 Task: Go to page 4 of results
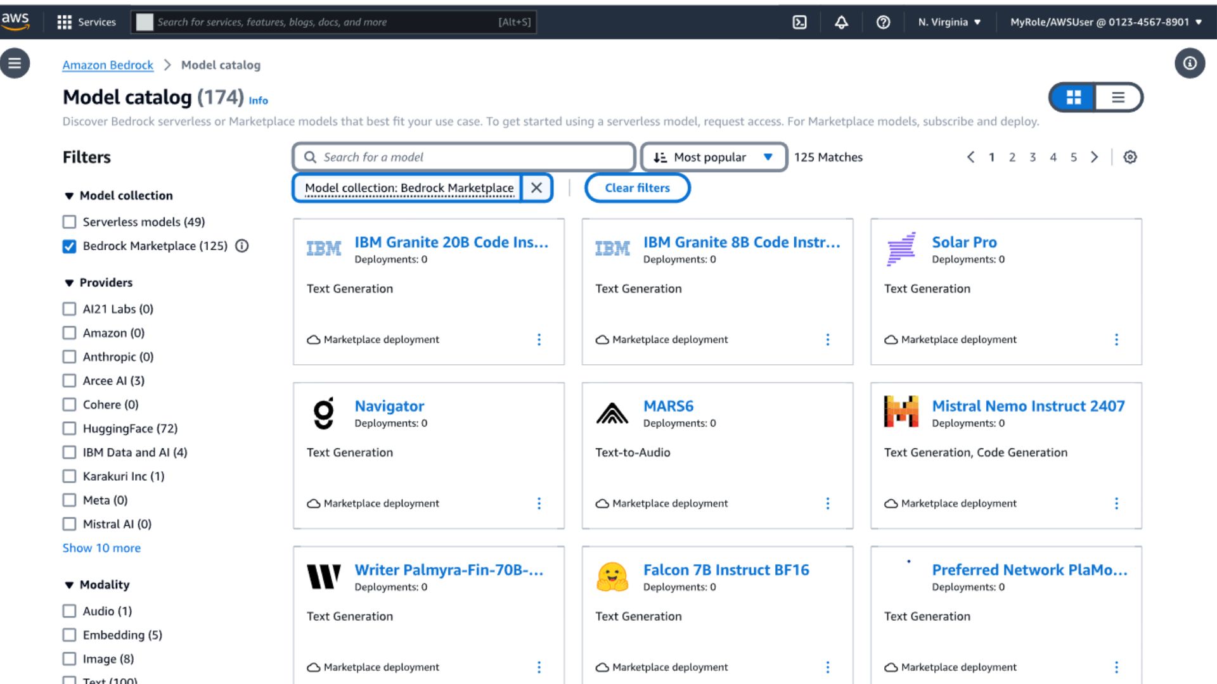click(x=1053, y=157)
